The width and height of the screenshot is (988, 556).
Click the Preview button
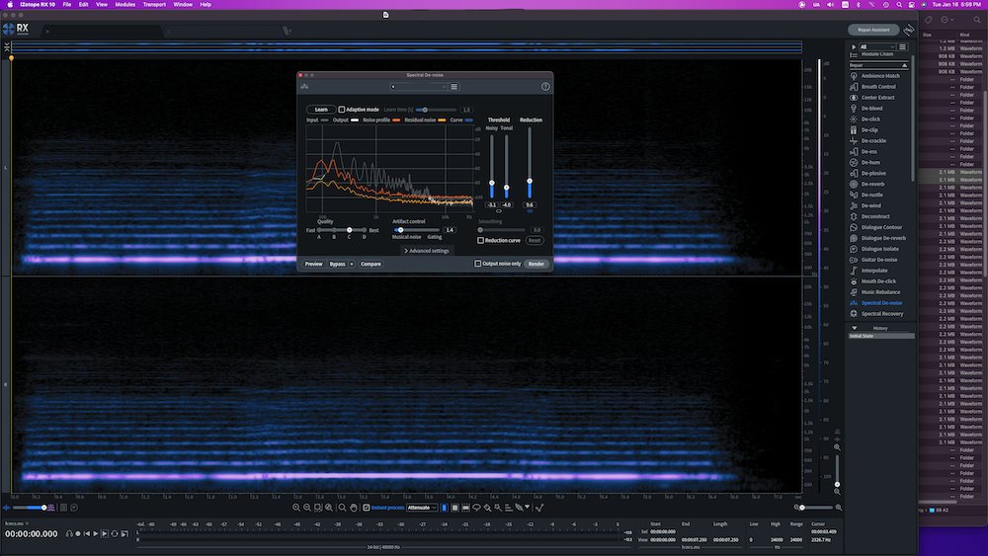point(314,264)
